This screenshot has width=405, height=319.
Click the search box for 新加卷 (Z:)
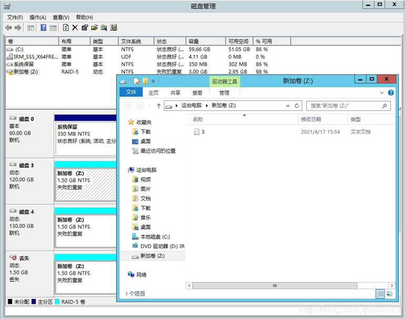348,106
